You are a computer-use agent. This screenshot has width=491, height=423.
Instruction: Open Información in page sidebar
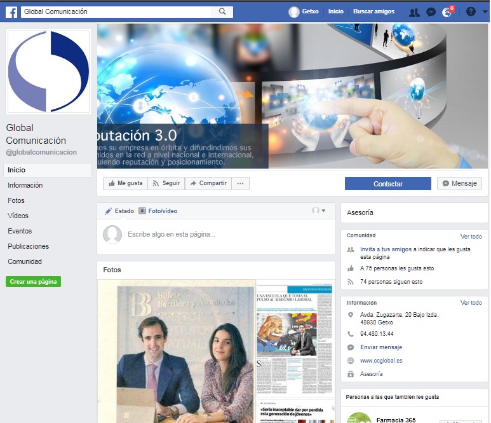coord(25,185)
